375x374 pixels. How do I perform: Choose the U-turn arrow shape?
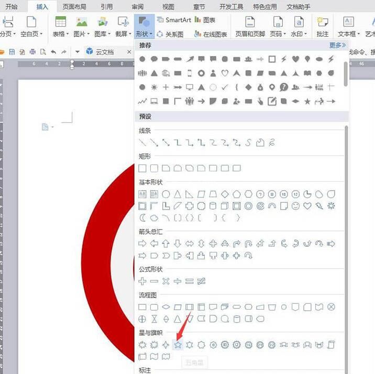coord(248,244)
